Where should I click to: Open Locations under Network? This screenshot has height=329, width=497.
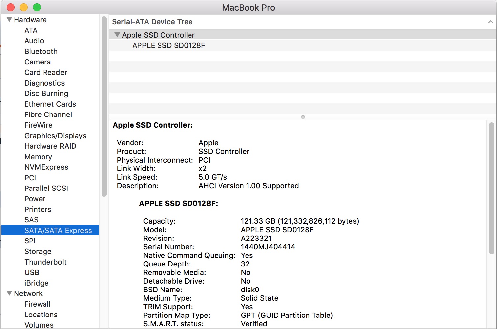coord(41,315)
